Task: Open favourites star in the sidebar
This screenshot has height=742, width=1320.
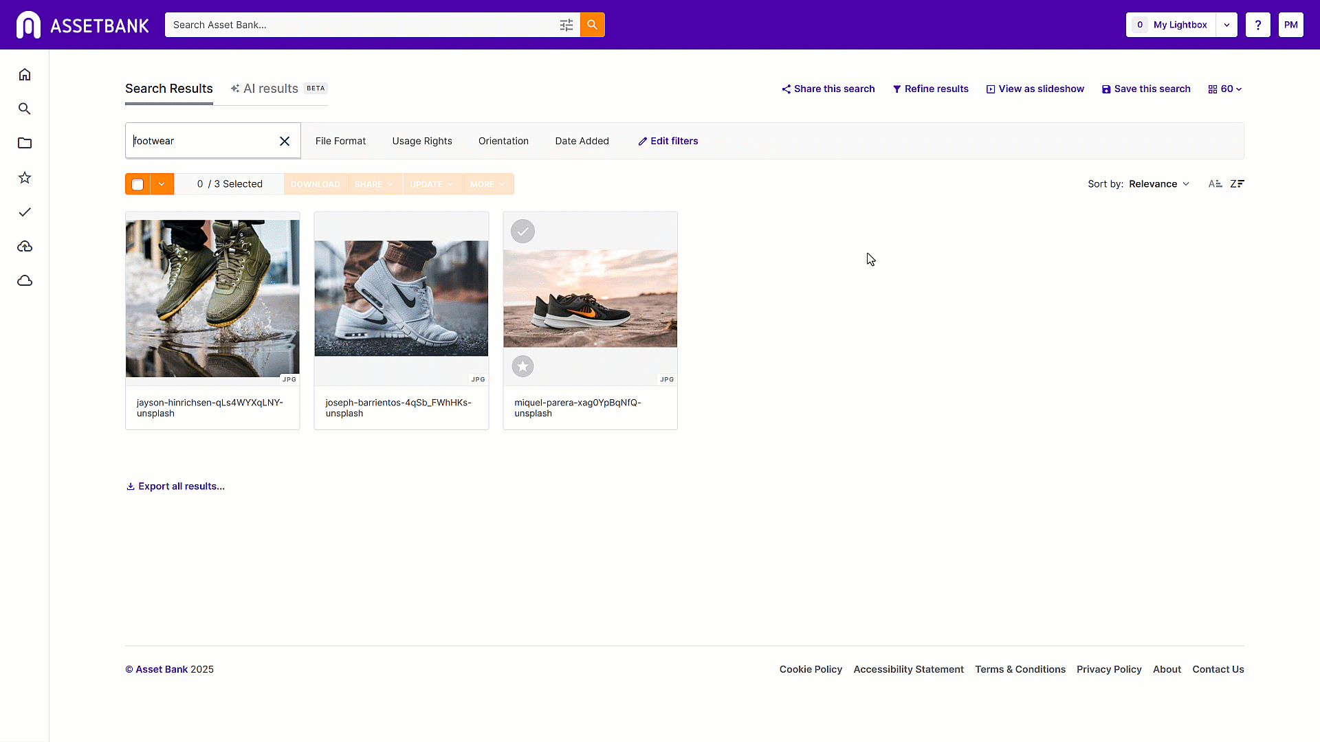Action: [25, 177]
